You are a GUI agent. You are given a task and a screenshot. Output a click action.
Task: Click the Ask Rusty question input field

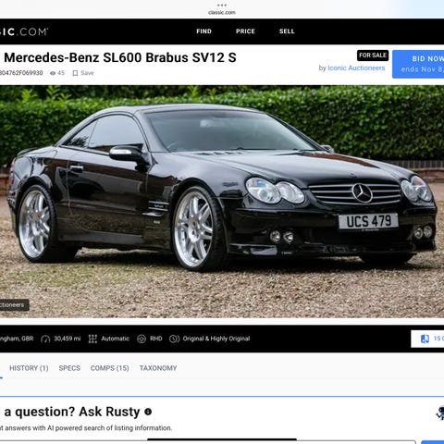point(208,442)
